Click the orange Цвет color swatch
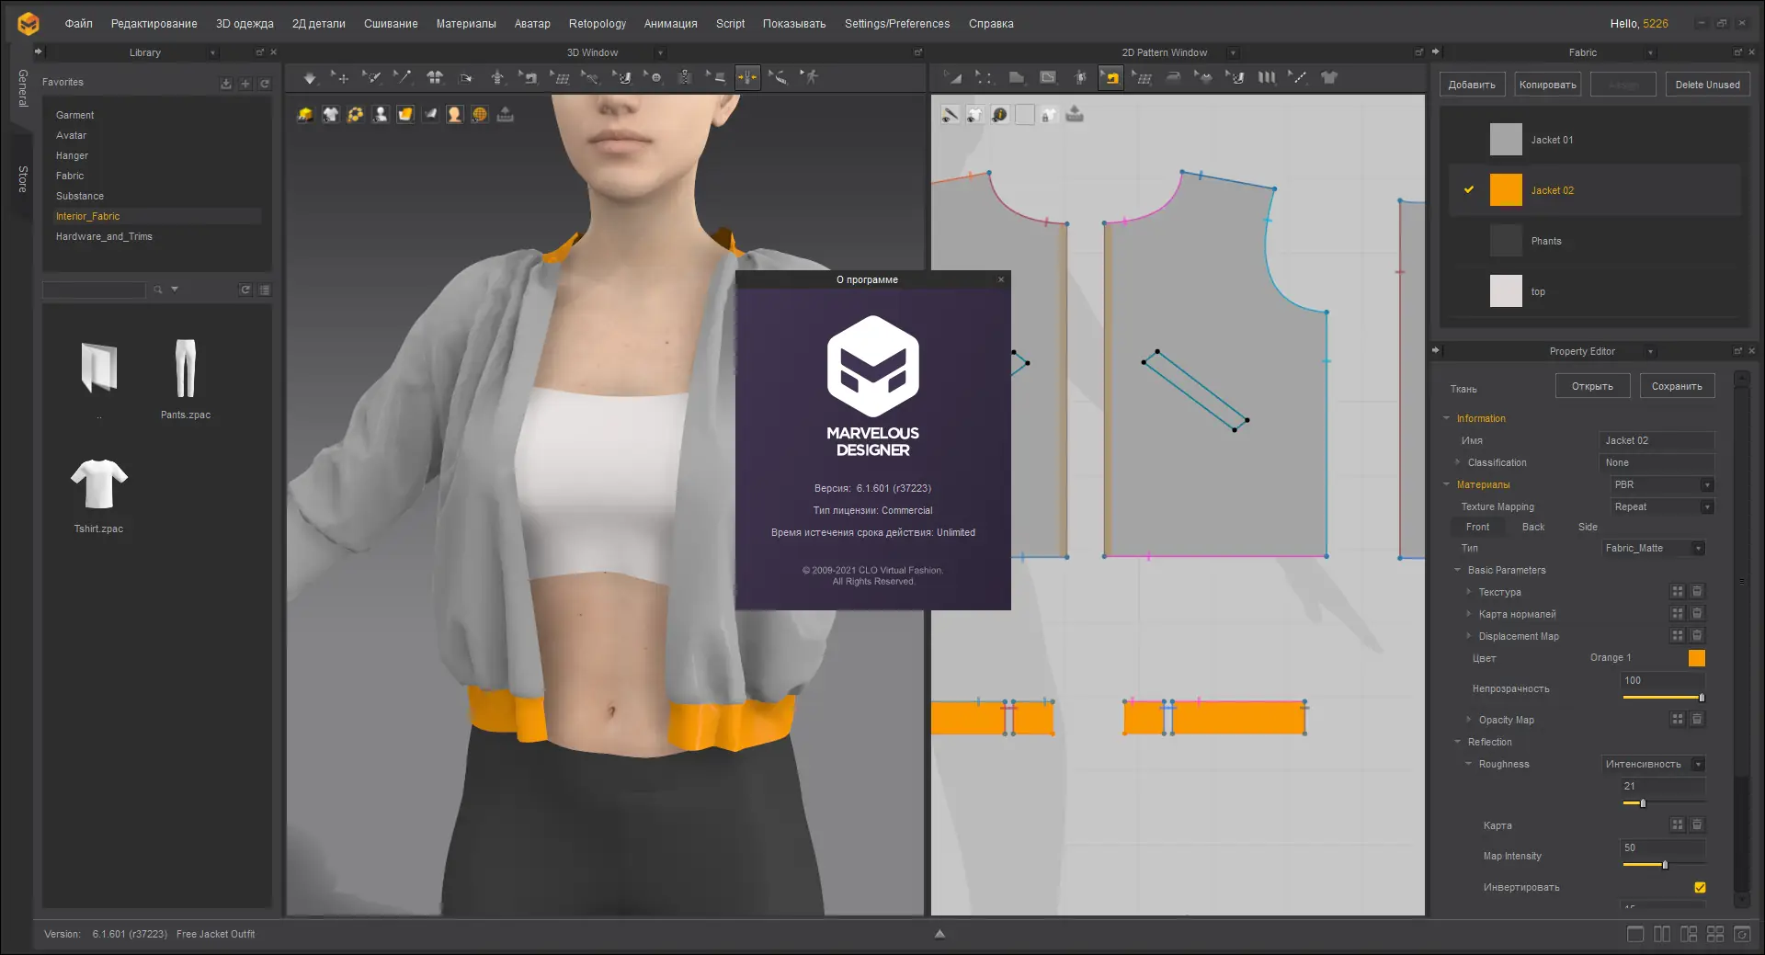Image resolution: width=1765 pixels, height=955 pixels. [1697, 658]
